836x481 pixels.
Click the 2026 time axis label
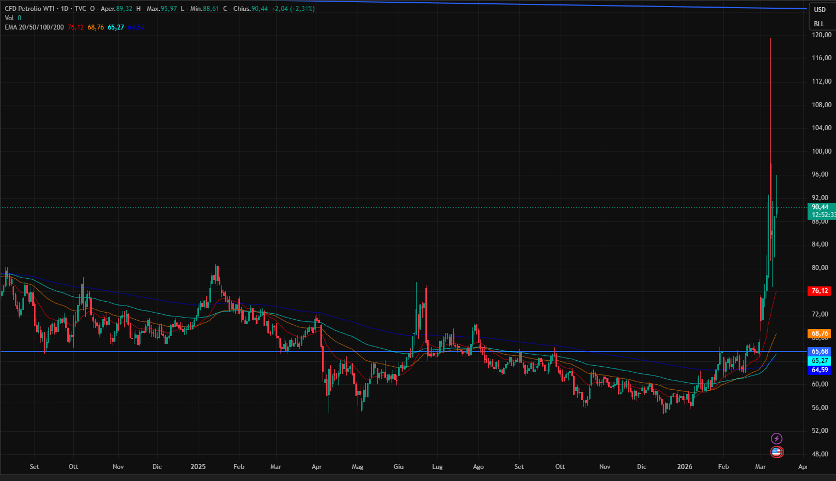tap(685, 467)
